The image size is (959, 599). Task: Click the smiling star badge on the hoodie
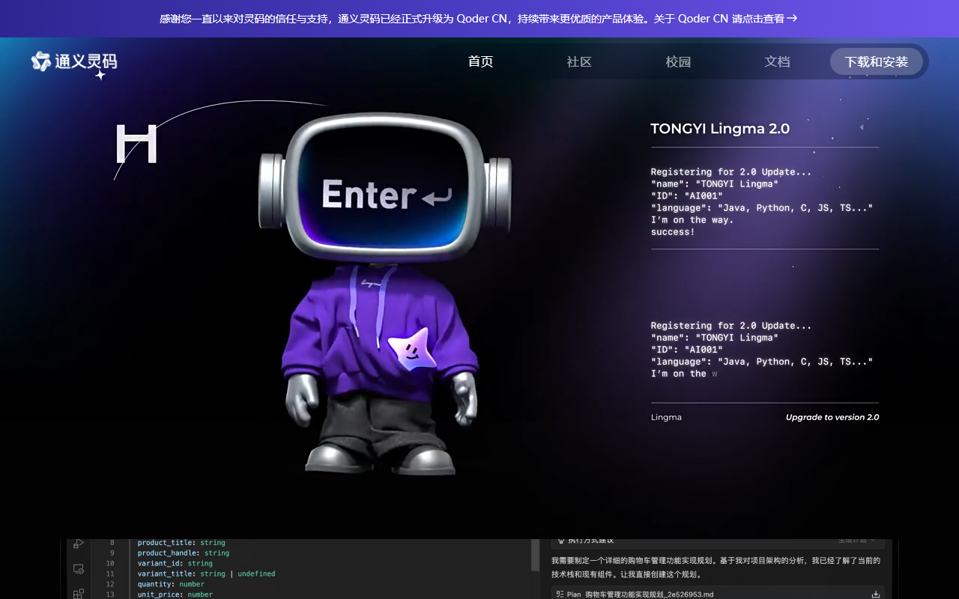pyautogui.click(x=411, y=350)
